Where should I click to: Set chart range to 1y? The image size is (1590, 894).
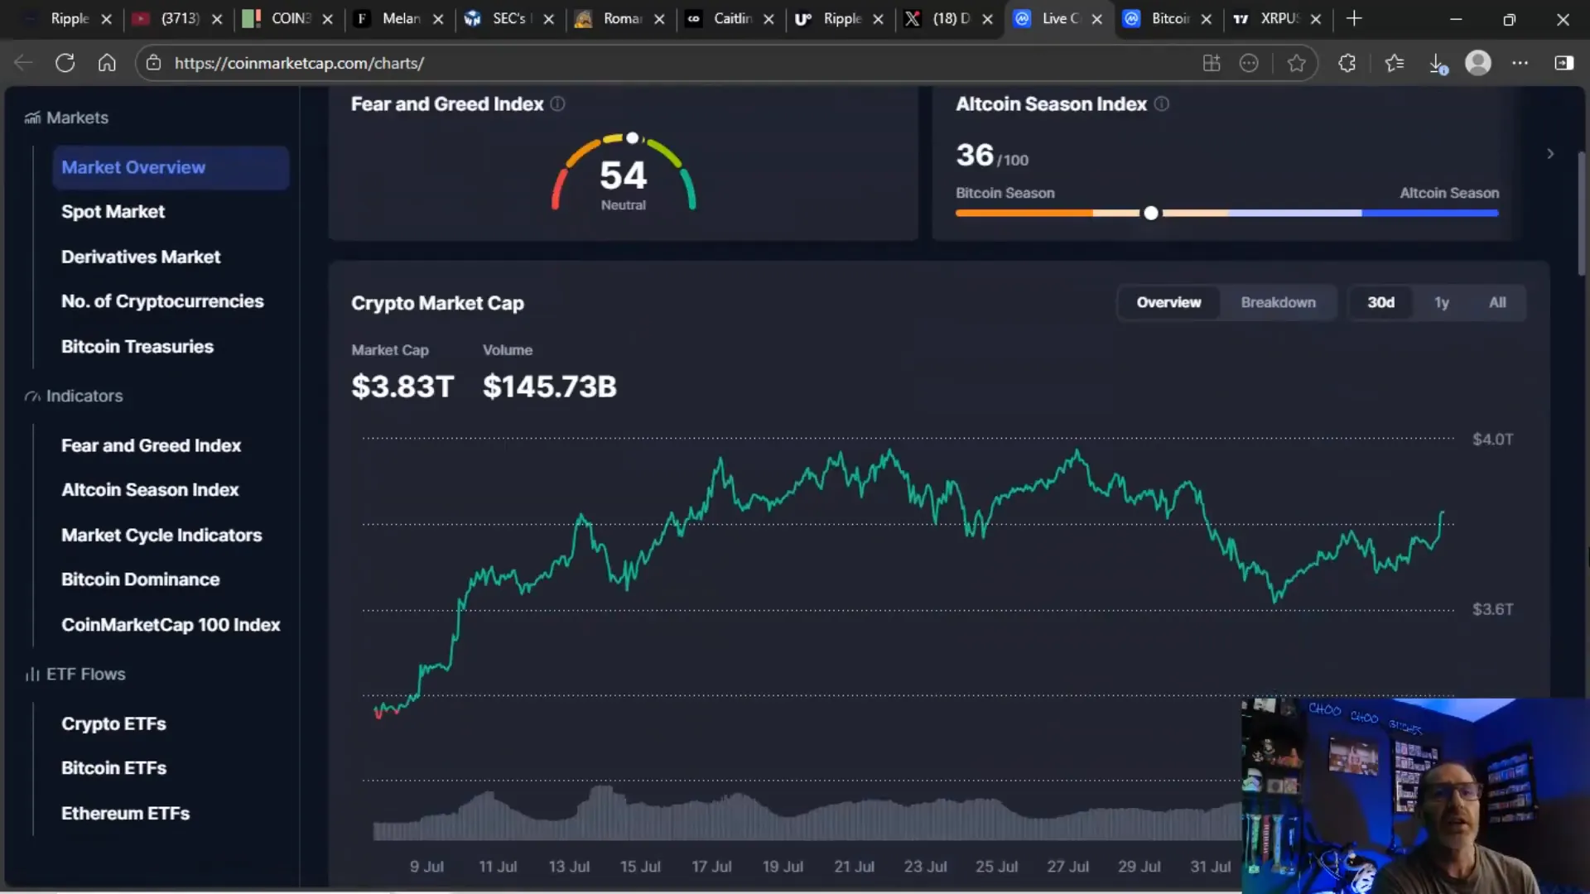[1442, 303]
